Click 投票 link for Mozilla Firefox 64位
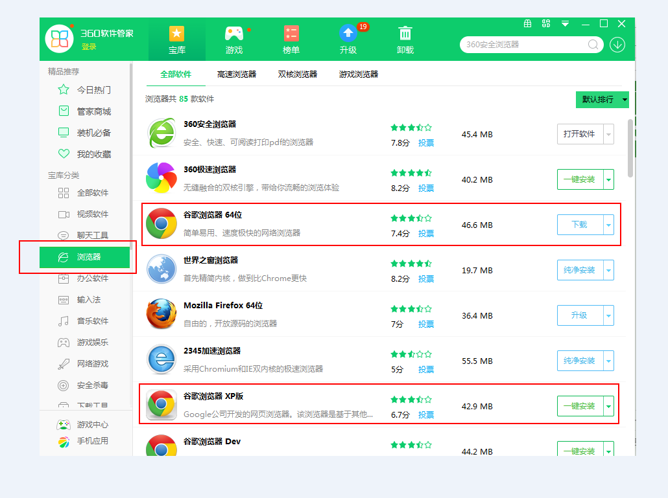 point(426,324)
